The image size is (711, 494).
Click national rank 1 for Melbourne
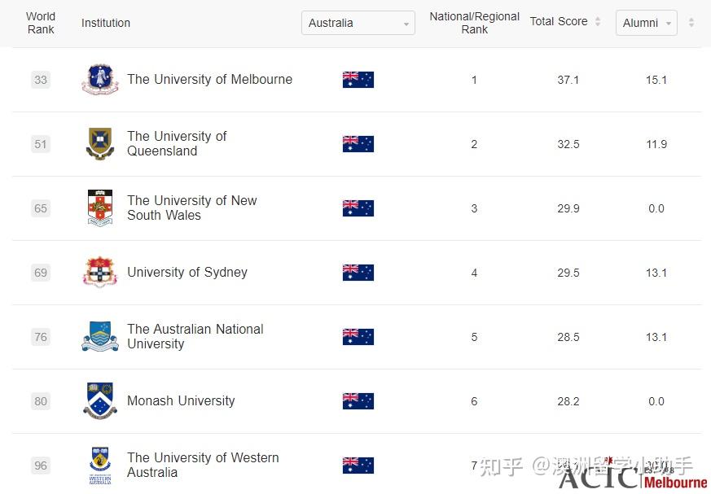(474, 81)
